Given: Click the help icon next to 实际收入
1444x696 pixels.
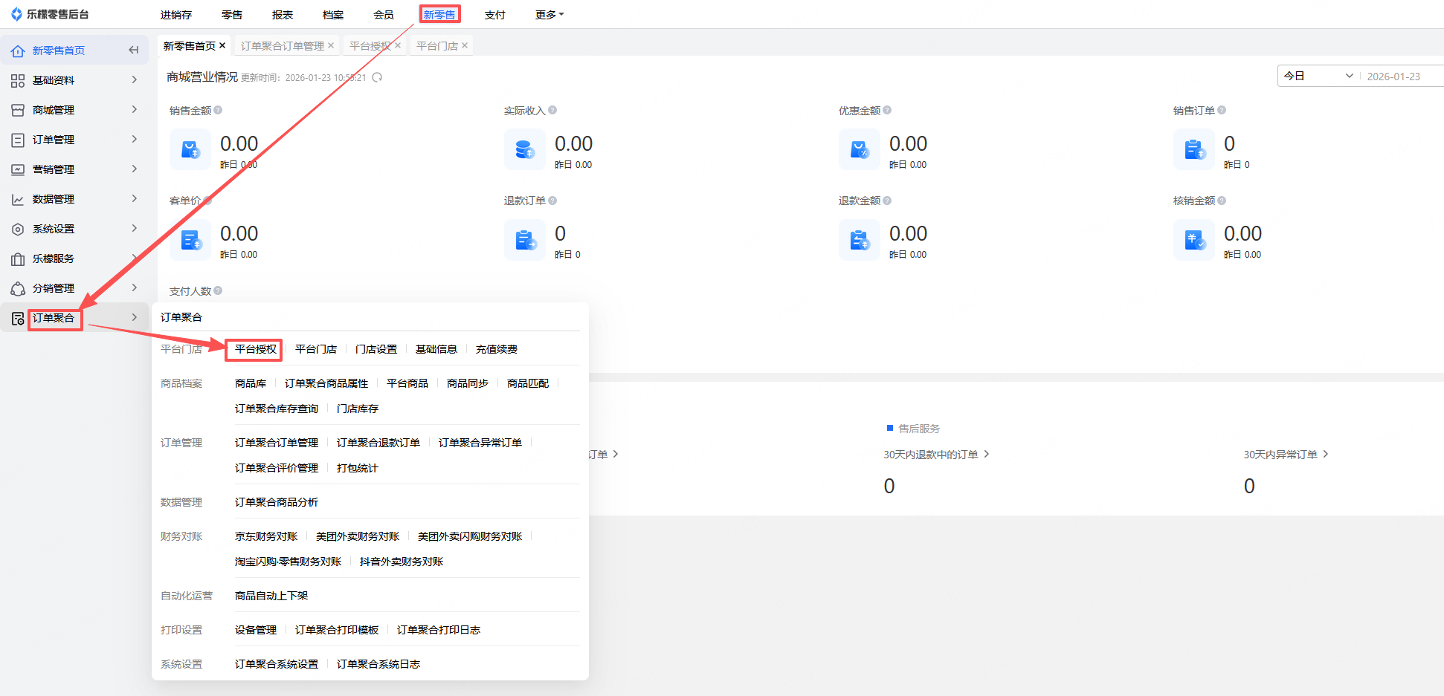Looking at the screenshot, I should (x=552, y=110).
